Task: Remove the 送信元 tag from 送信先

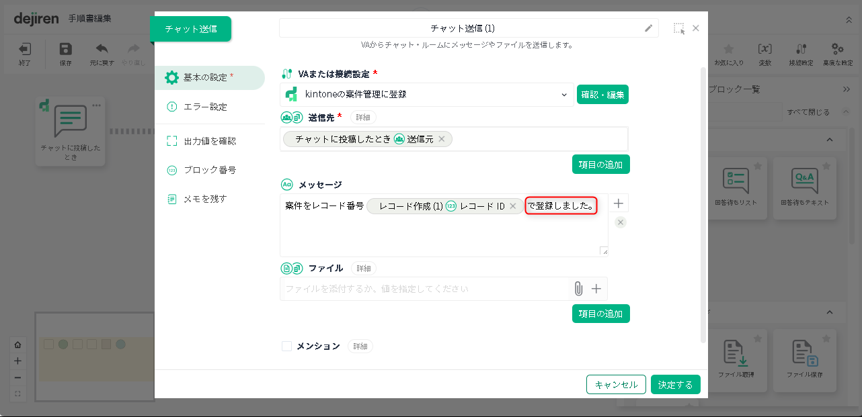Action: click(442, 139)
